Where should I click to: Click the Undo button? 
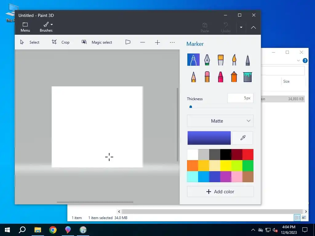coord(225,27)
